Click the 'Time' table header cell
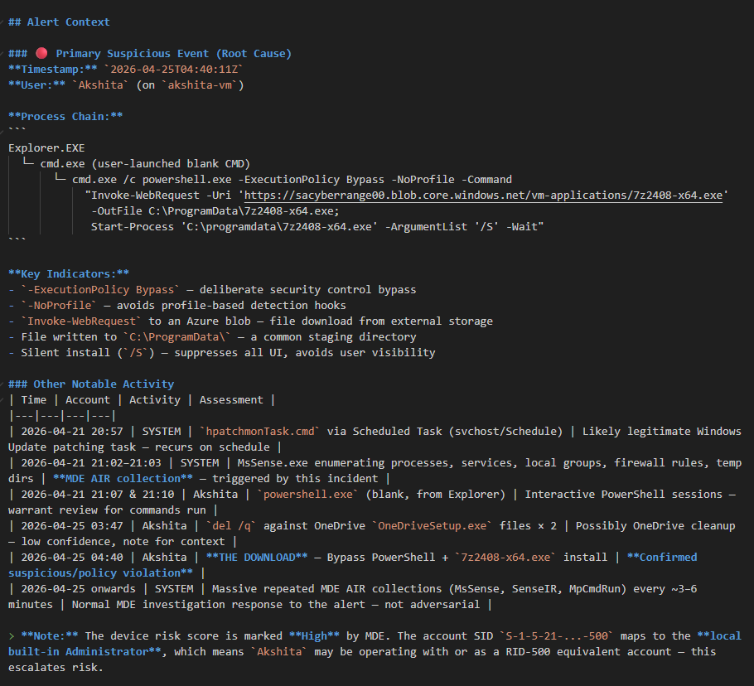The height and width of the screenshot is (686, 754). pyautogui.click(x=34, y=400)
